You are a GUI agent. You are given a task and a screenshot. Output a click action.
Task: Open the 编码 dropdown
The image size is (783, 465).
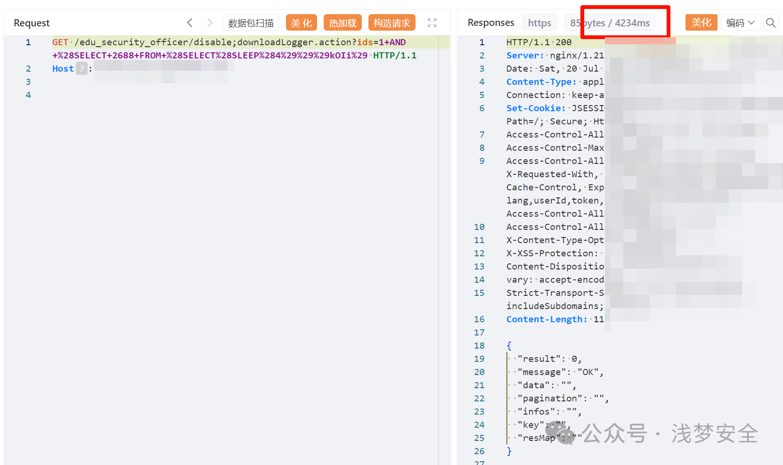pyautogui.click(x=741, y=22)
